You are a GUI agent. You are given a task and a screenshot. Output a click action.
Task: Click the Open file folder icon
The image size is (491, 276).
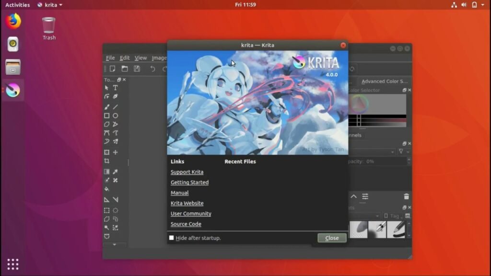pyautogui.click(x=125, y=69)
